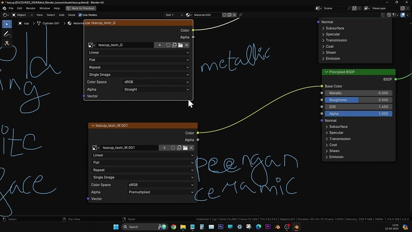Toggle the node editor overlays button

click(403, 15)
